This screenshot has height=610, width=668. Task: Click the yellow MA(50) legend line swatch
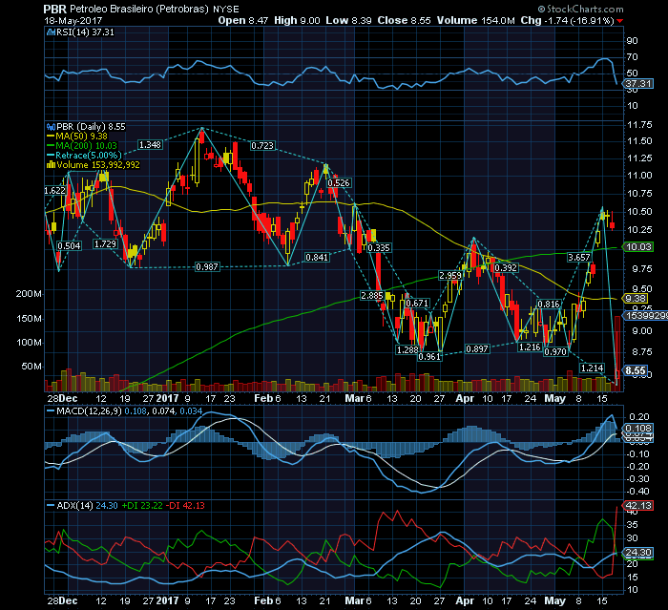pyautogui.click(x=51, y=137)
